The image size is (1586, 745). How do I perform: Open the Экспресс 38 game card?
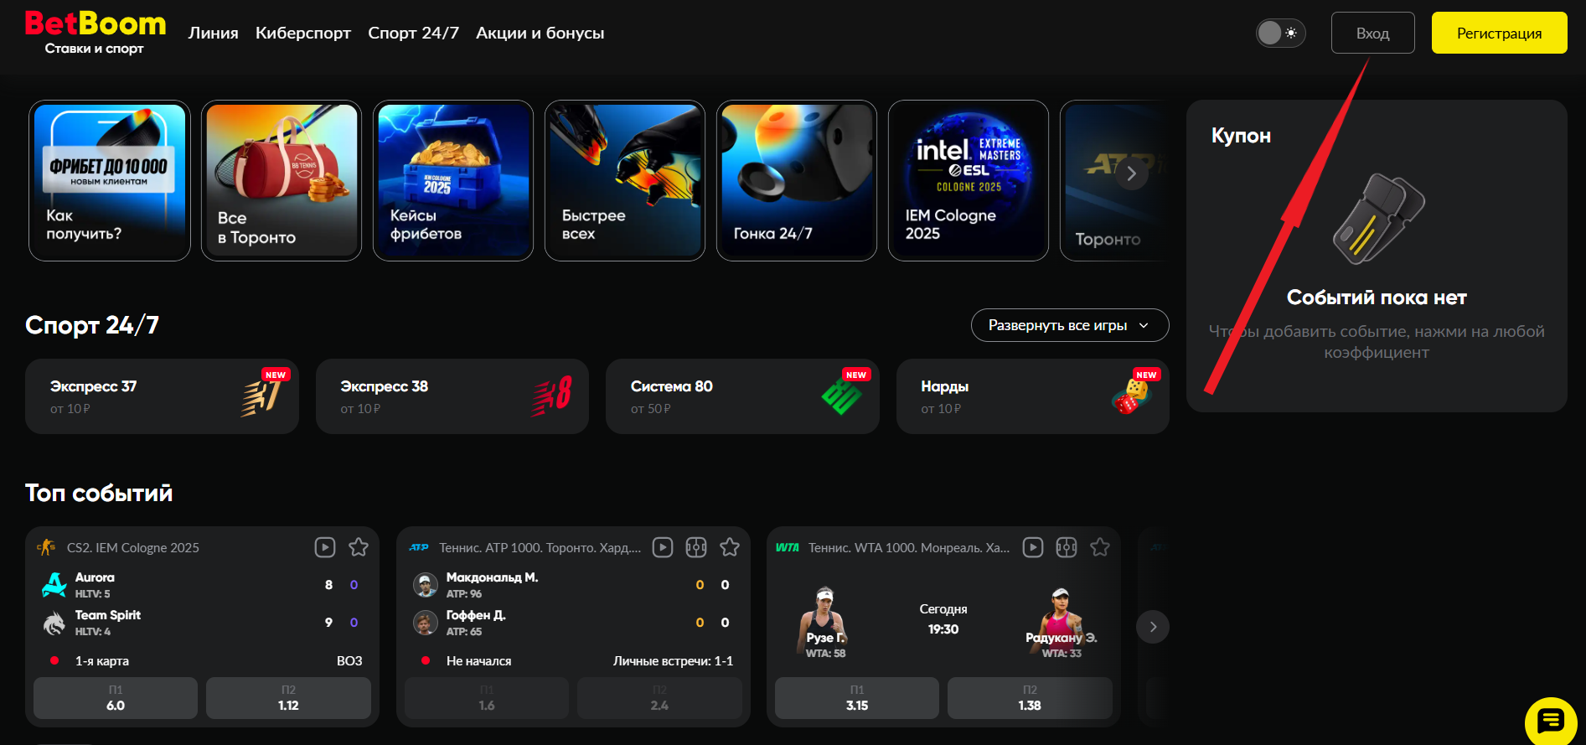point(452,396)
